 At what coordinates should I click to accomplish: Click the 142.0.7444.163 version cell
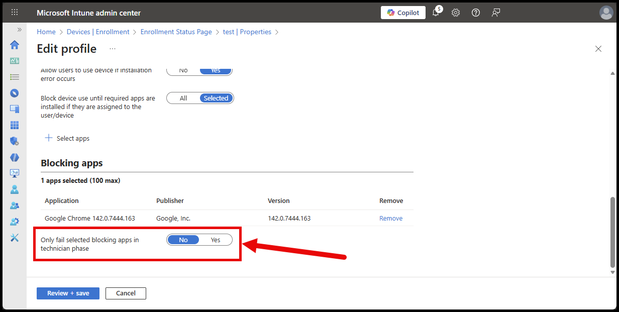coord(289,218)
